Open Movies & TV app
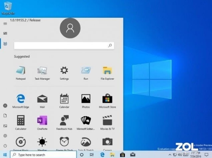Screen dimensions: 212x158 point(107,123)
